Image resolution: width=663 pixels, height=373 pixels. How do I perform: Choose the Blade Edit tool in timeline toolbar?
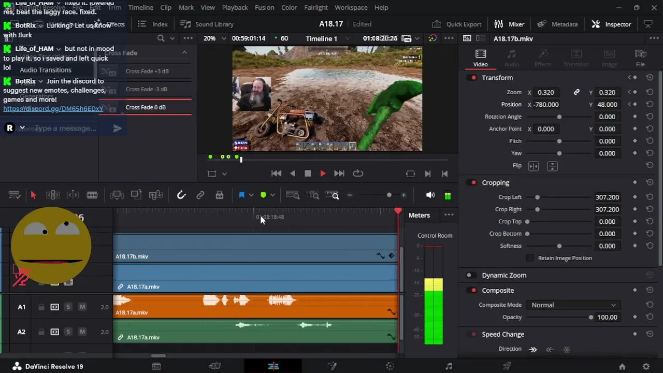click(x=92, y=195)
